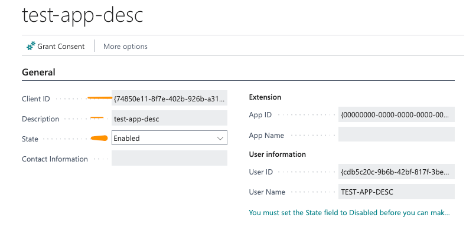
Task: Click the App ID field
Action: click(x=396, y=114)
